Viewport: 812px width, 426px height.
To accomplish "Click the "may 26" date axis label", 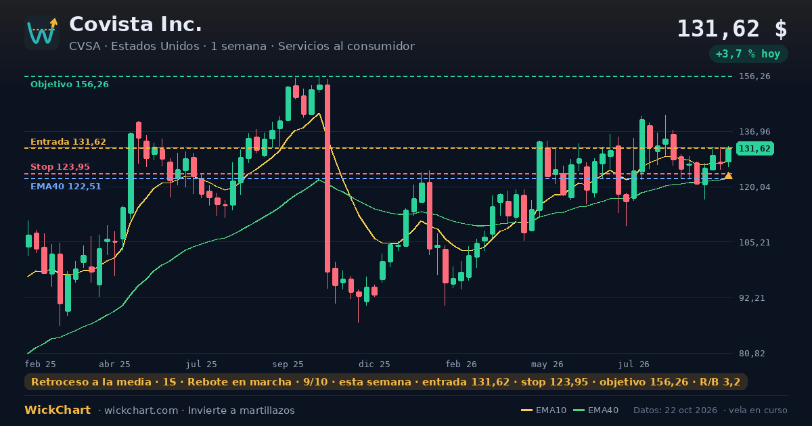I will click(x=547, y=364).
